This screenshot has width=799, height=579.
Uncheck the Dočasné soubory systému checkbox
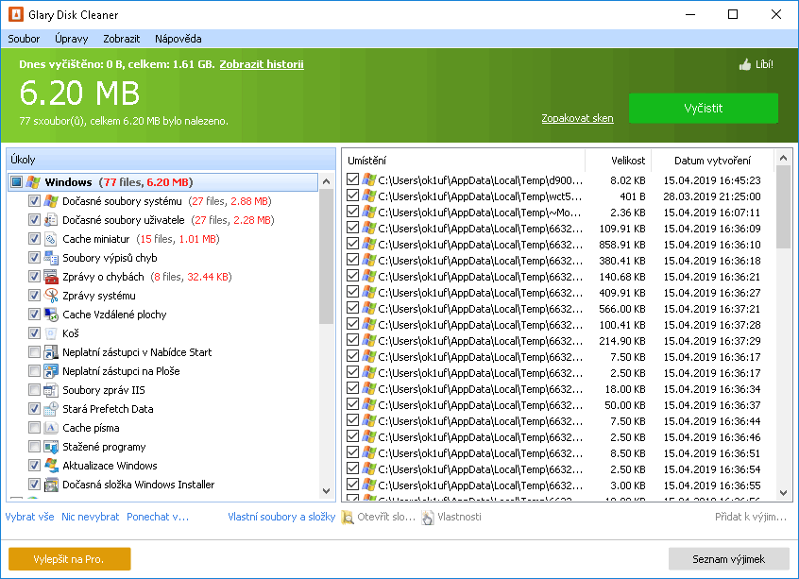(35, 201)
